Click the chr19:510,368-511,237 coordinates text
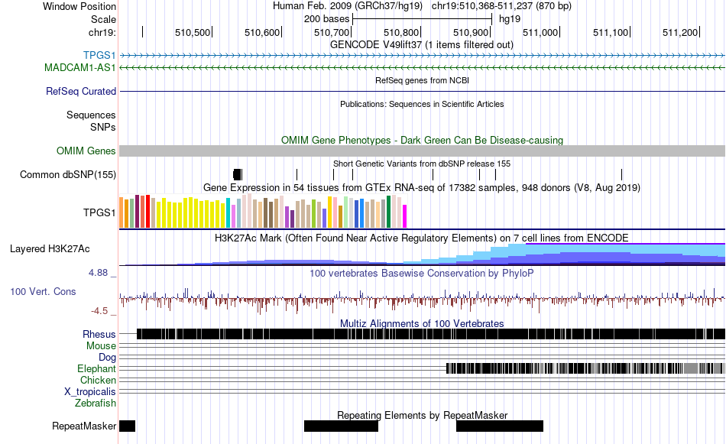This screenshot has height=444, width=726. click(501, 6)
